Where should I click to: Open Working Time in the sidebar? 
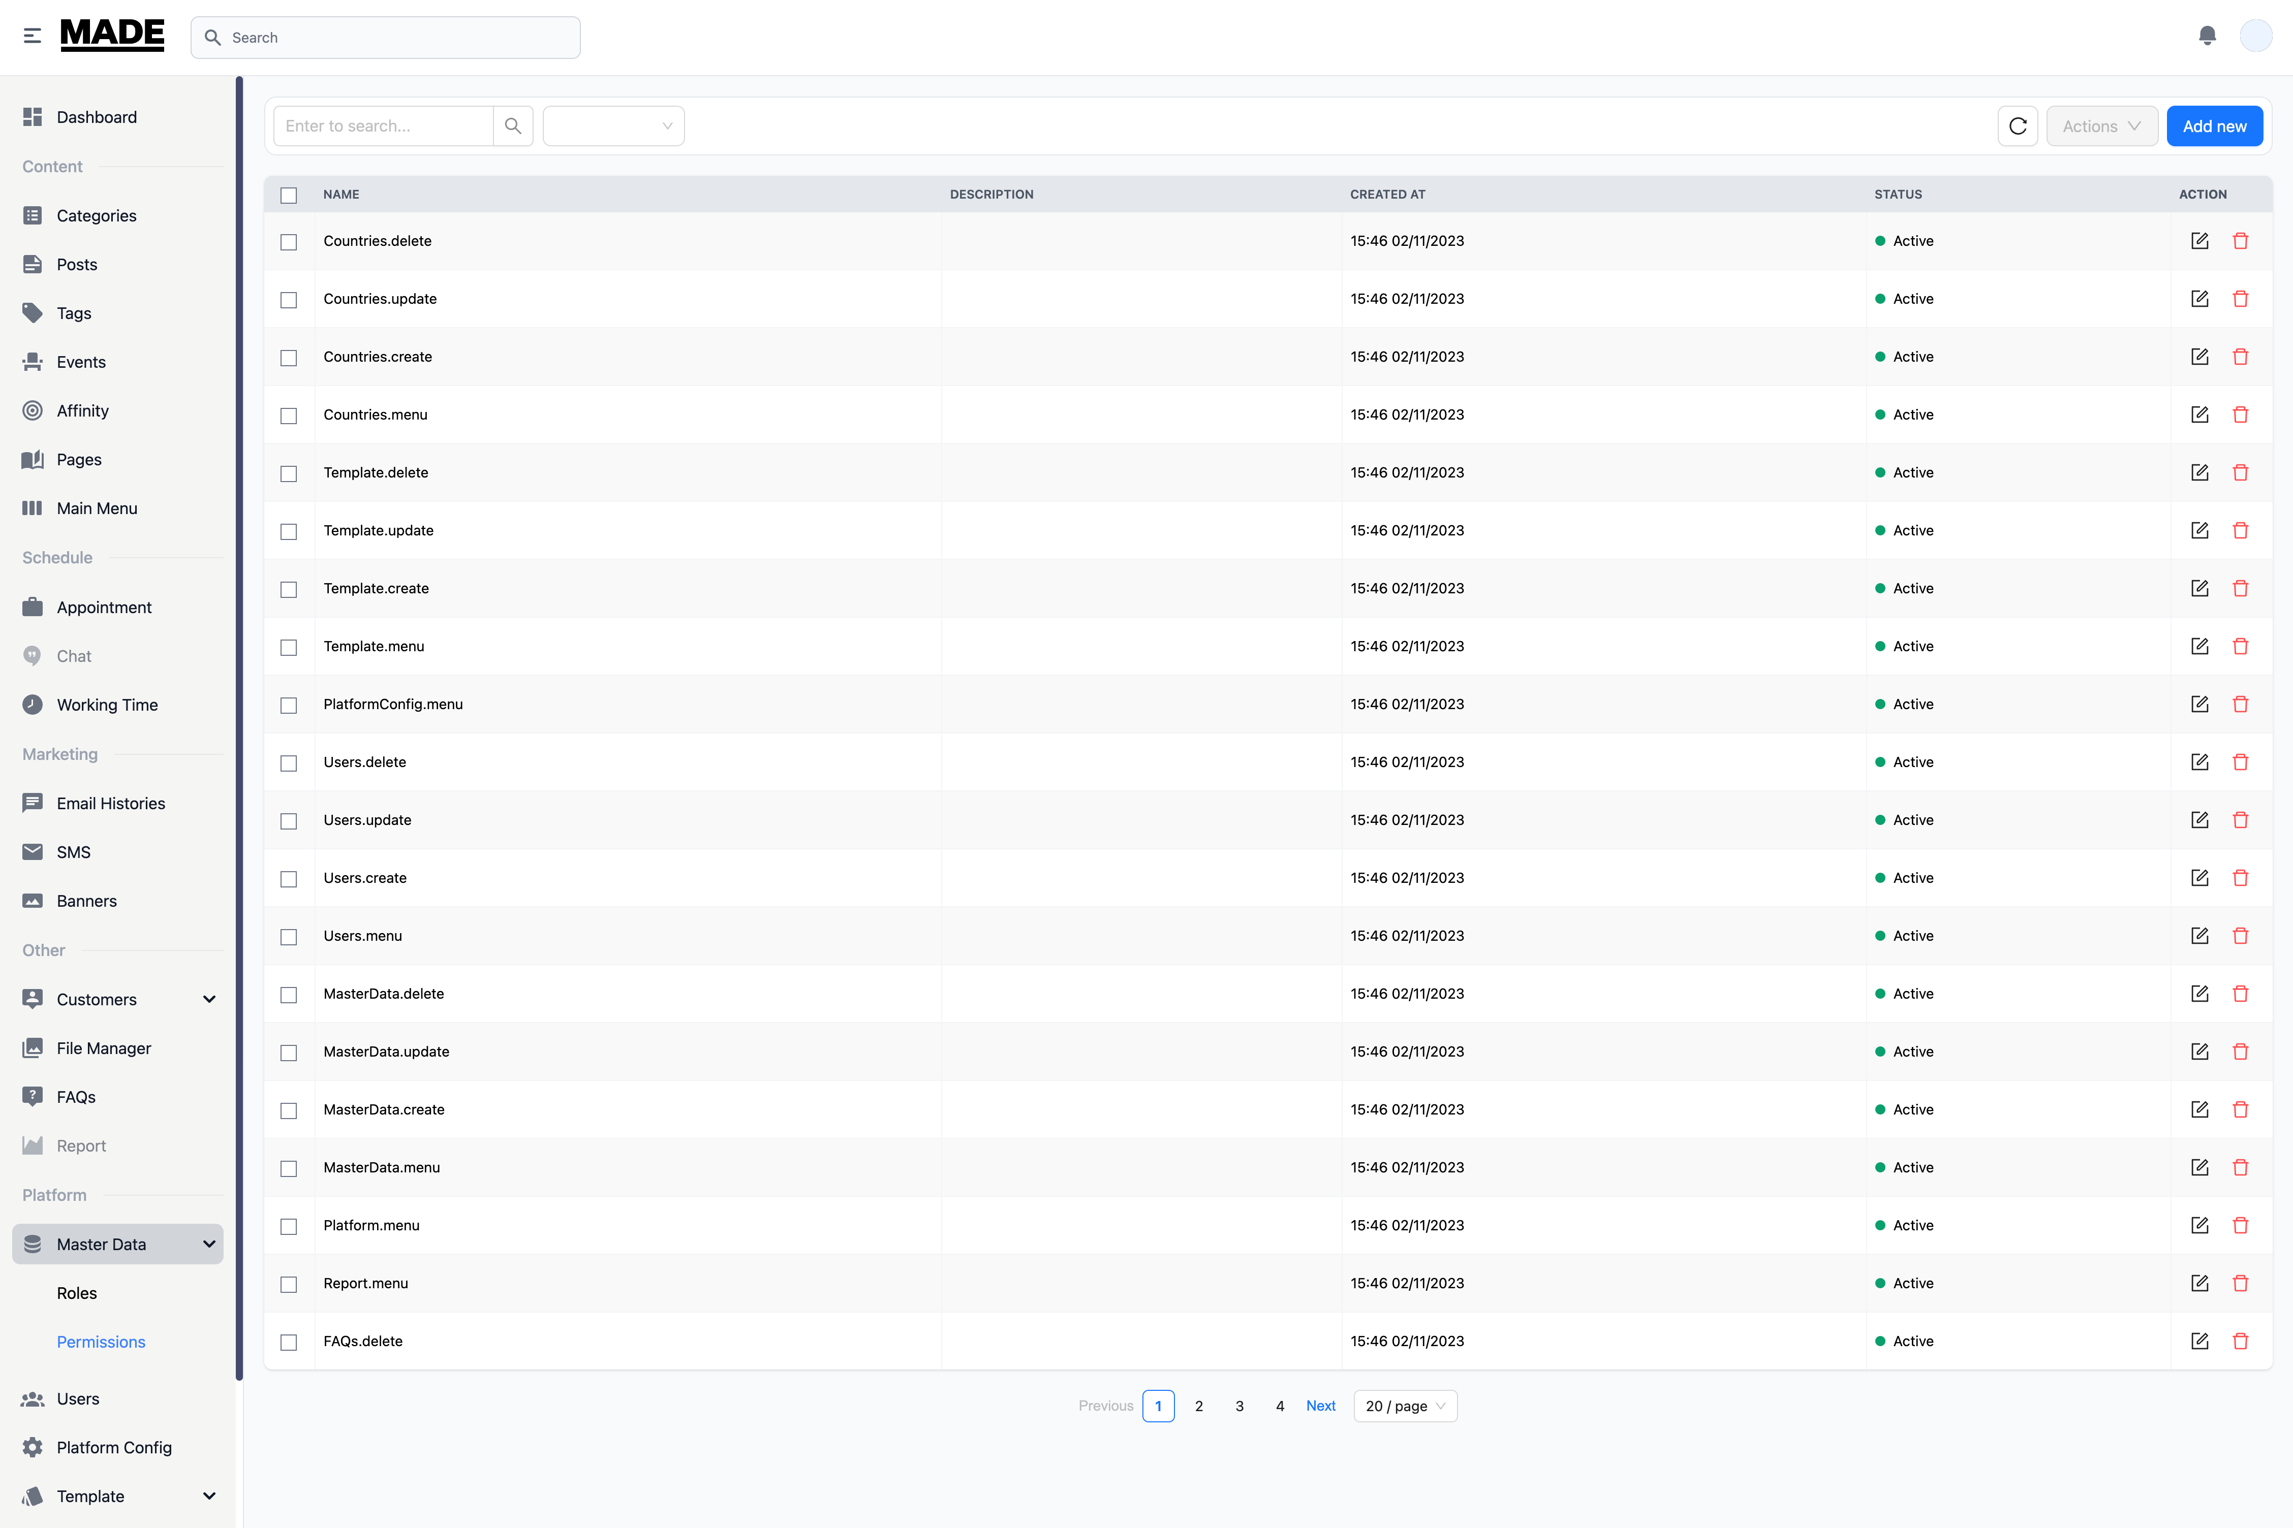click(x=118, y=705)
